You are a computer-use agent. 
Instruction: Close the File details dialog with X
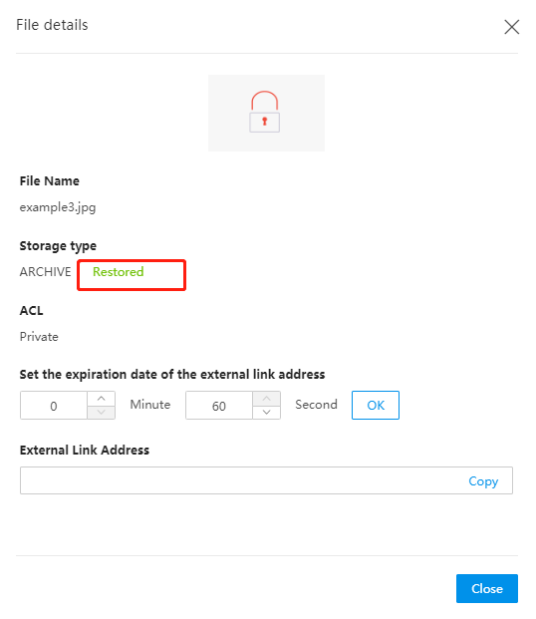pyautogui.click(x=511, y=27)
